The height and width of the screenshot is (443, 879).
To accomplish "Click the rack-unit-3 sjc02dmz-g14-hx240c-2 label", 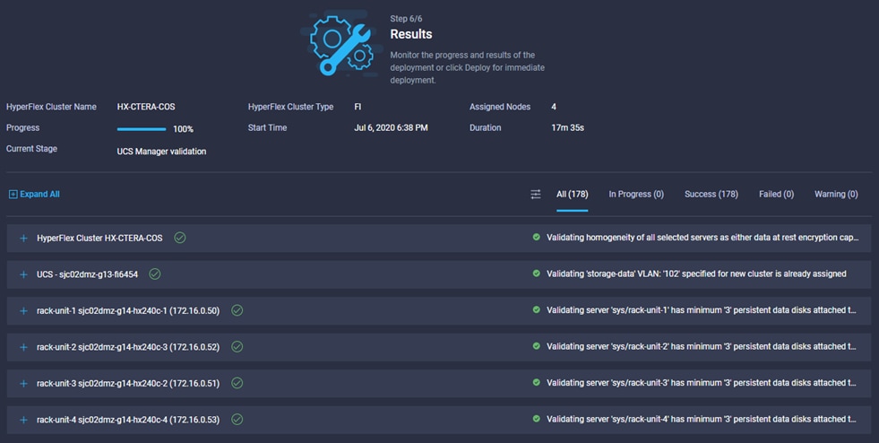I will pyautogui.click(x=128, y=384).
